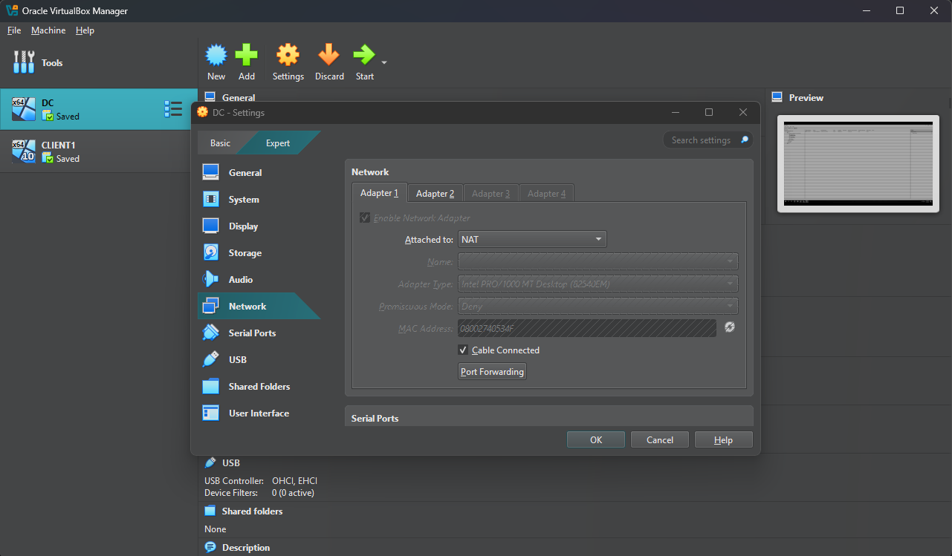
Task: Maximize the DC Settings dialog
Action: pyautogui.click(x=709, y=112)
